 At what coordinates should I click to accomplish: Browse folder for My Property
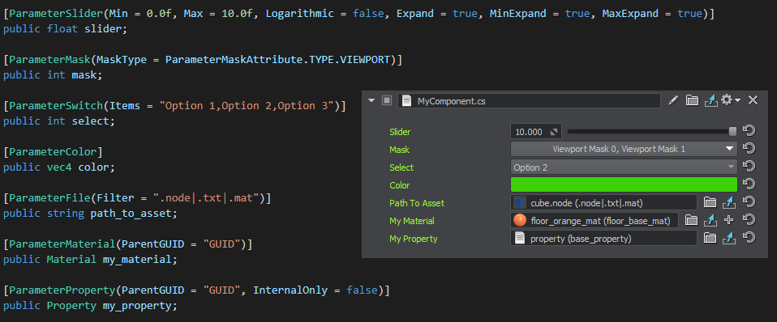click(x=710, y=239)
